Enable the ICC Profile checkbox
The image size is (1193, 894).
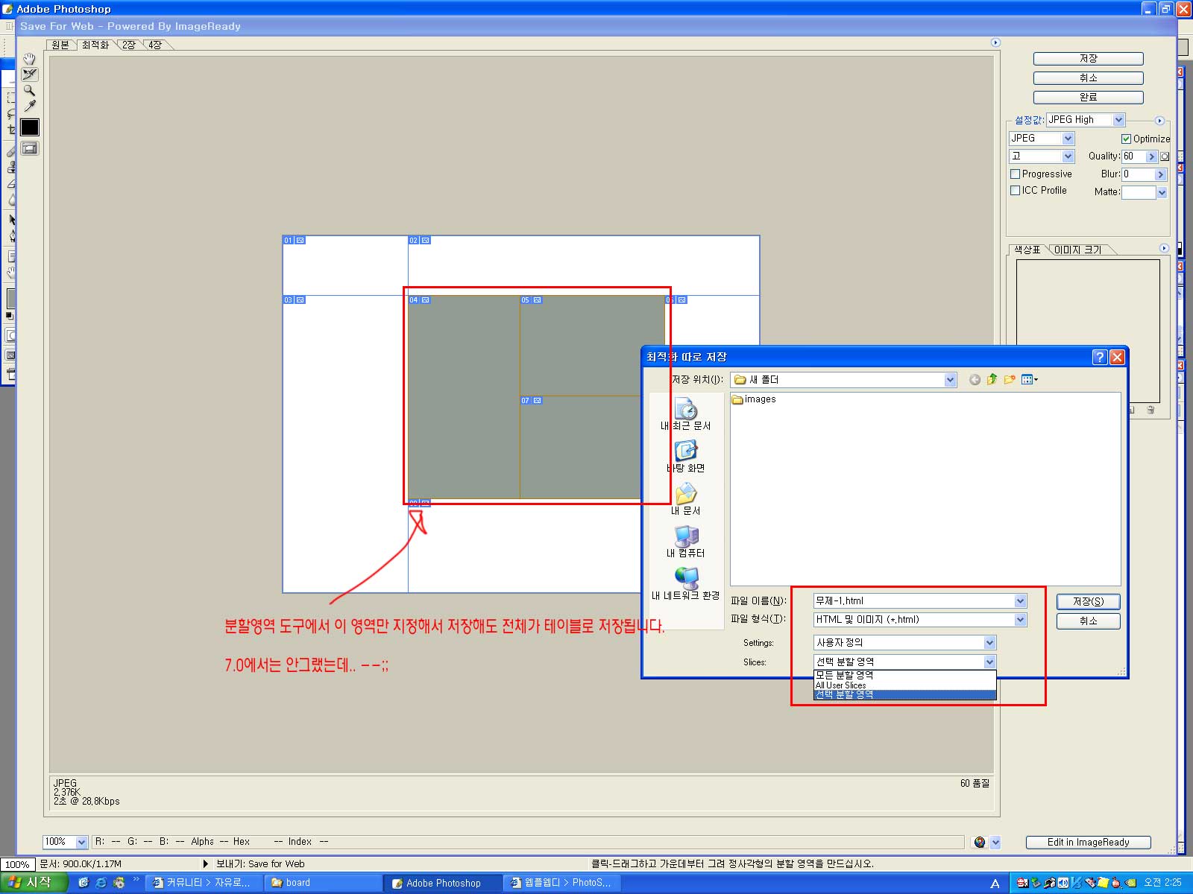tap(1015, 191)
